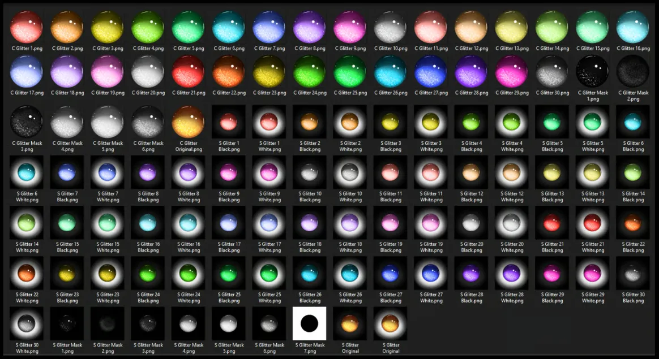Select the C Glitter 1.png file

tap(27, 27)
